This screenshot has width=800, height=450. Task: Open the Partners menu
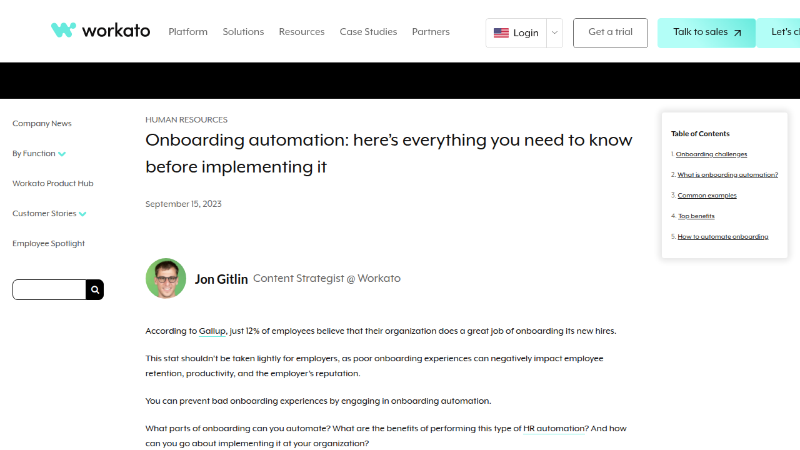point(431,32)
